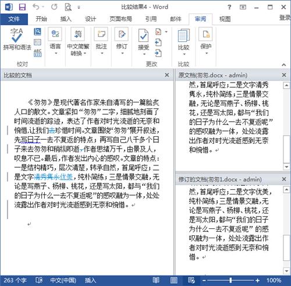
Task: Click the proofing errors icon in status bar
Action: (39, 280)
